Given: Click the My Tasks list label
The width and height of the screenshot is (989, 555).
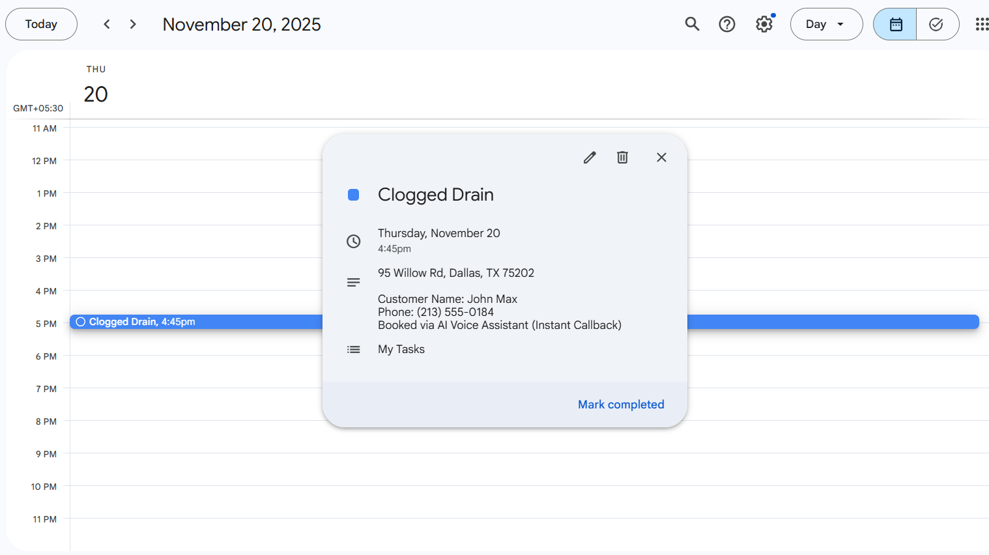Looking at the screenshot, I should click(x=401, y=349).
